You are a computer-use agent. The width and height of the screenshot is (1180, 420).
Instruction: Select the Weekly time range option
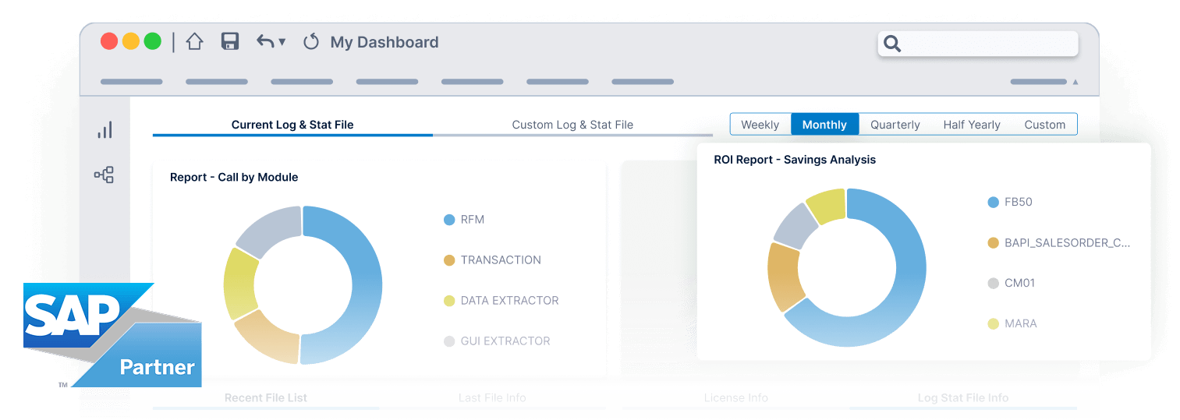point(760,125)
